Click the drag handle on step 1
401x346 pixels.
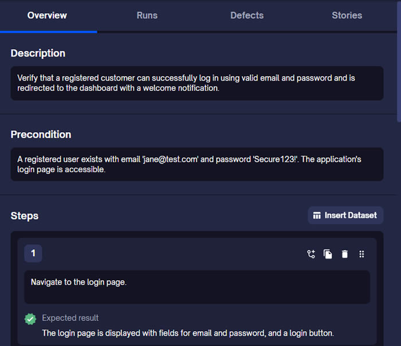361,254
